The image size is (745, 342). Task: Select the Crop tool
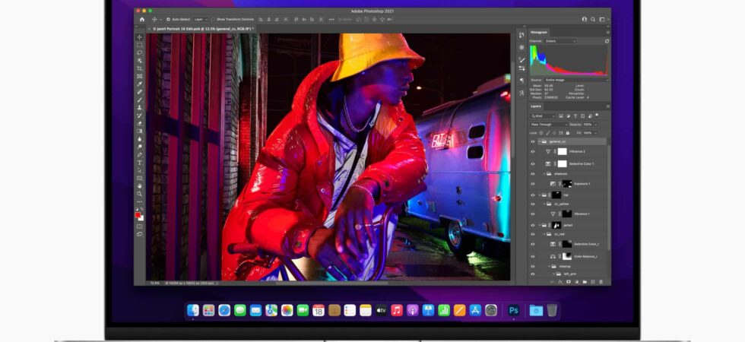(x=140, y=68)
